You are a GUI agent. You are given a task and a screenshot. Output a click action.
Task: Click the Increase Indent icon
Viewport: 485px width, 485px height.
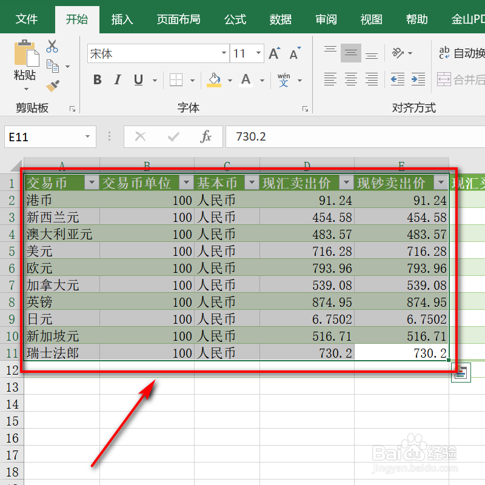pos(418,79)
